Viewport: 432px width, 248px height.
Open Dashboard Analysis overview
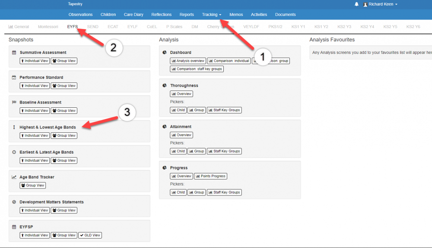188,61
